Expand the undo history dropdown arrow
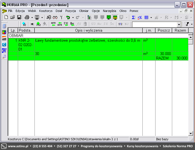 point(73,17)
